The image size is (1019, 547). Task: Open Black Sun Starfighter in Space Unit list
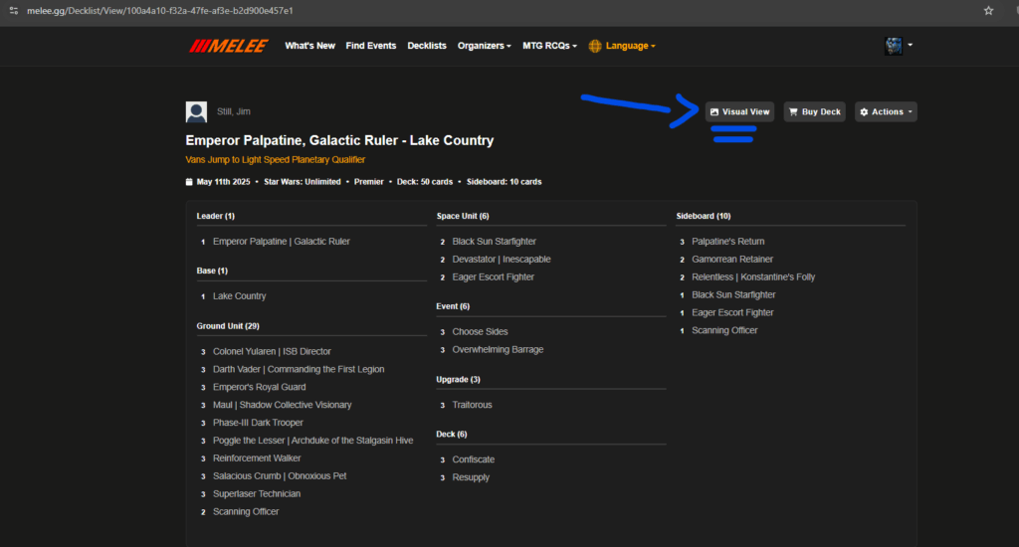(x=494, y=242)
